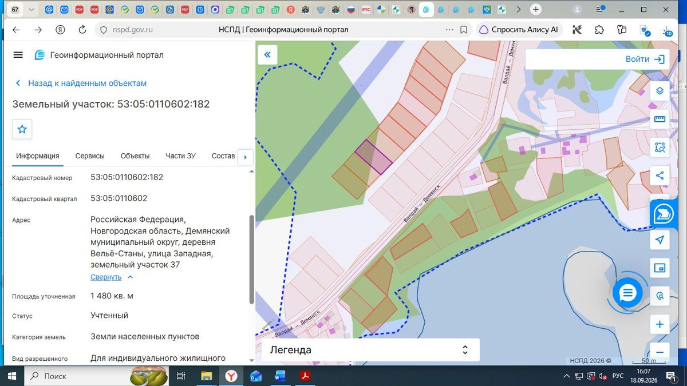Zoom out of the map
The width and height of the screenshot is (687, 386).
(x=660, y=352)
